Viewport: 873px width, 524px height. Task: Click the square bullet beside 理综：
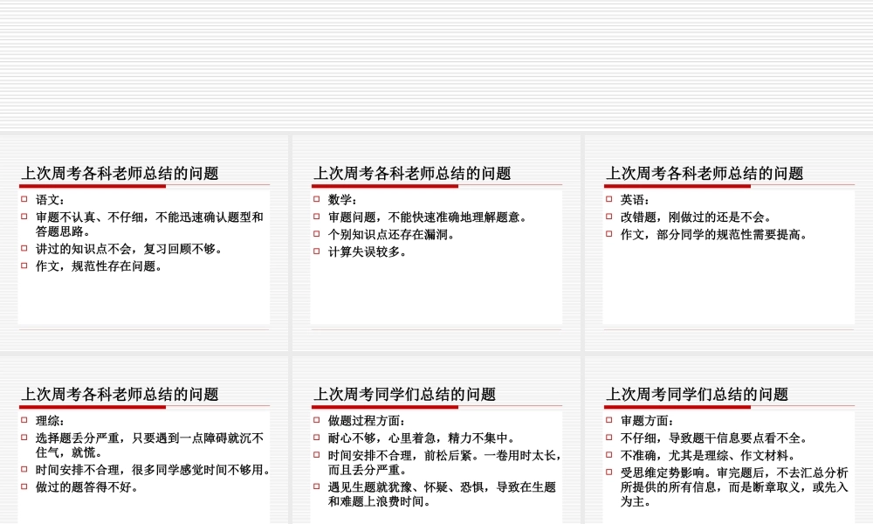coord(24,420)
